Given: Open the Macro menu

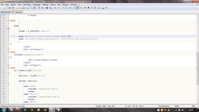Looking at the screenshot, I should [53, 5].
